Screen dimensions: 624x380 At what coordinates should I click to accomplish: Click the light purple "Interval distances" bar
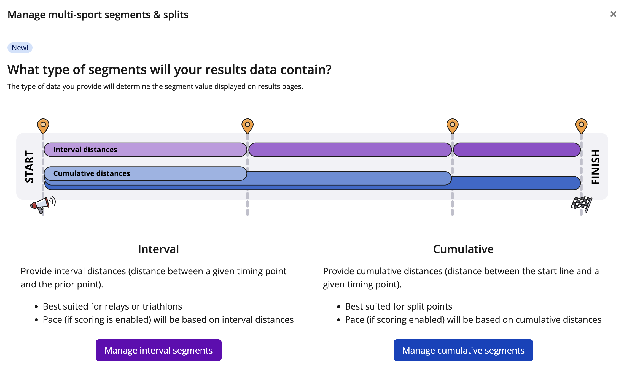(145, 150)
